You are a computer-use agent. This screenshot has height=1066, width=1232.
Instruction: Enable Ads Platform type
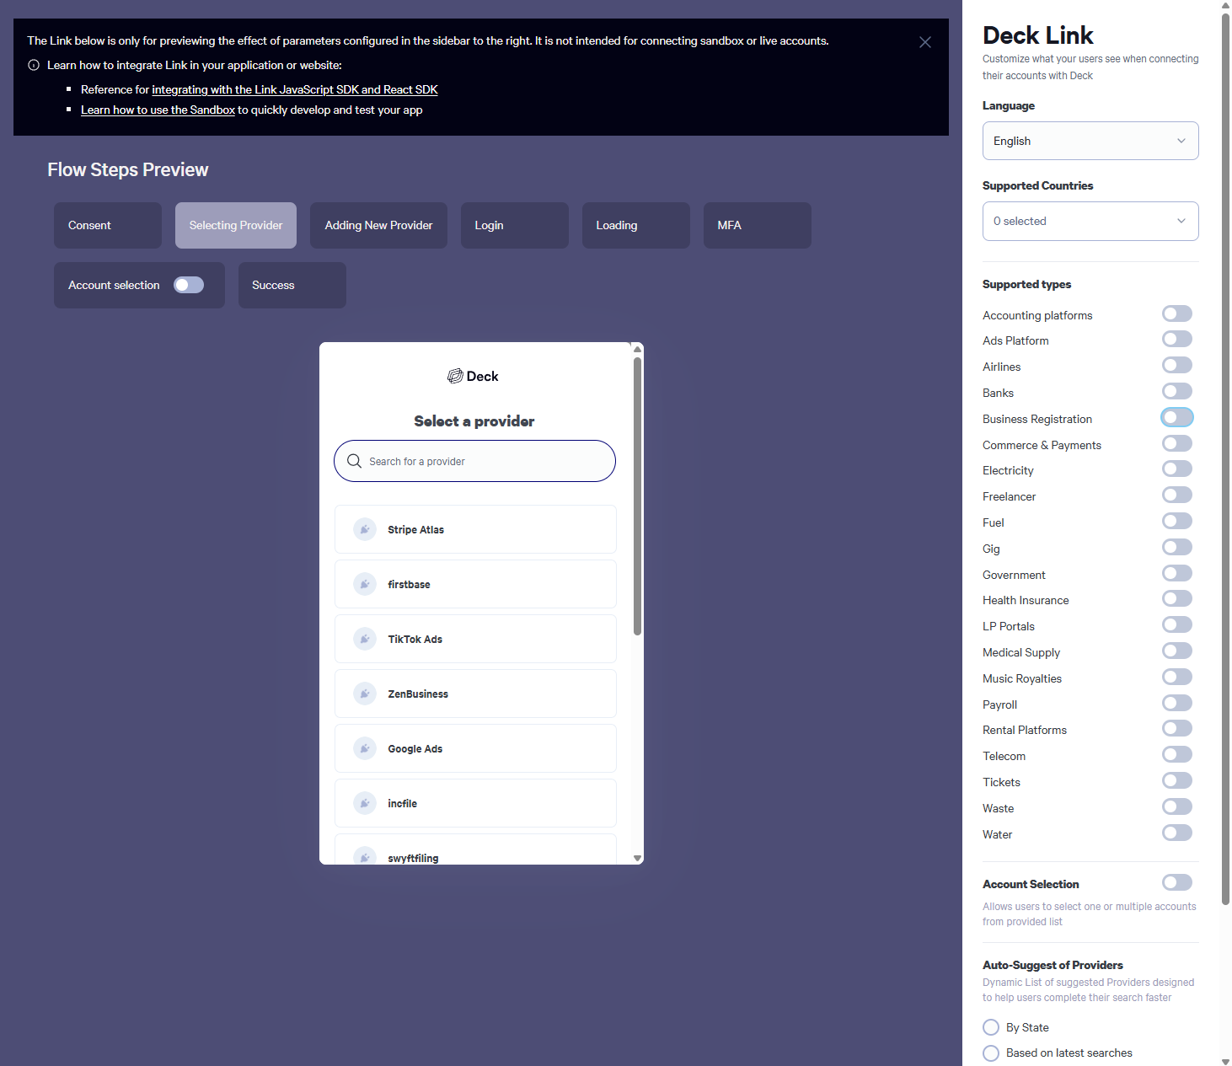(x=1177, y=339)
